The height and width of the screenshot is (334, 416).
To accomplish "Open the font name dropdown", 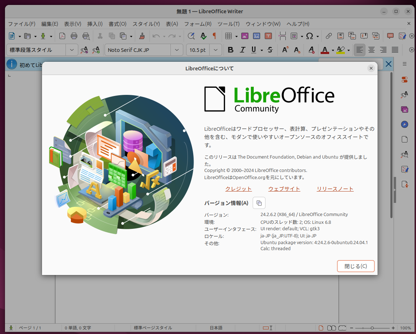I will click(x=177, y=50).
